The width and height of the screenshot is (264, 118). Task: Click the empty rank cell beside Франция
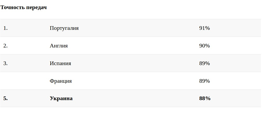[16, 81]
